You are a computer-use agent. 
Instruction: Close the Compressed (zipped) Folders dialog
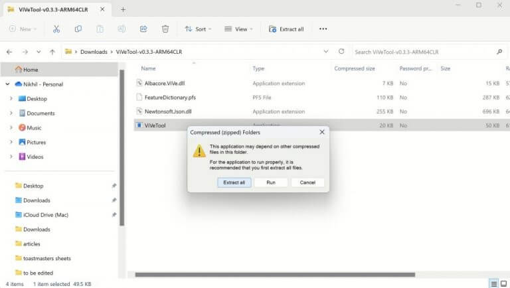(321, 132)
